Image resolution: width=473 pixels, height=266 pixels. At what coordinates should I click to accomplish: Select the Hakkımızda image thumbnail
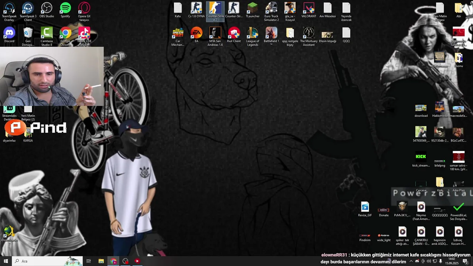440,110
